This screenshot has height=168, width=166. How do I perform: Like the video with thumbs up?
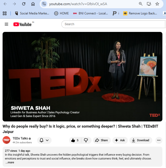point(75,140)
